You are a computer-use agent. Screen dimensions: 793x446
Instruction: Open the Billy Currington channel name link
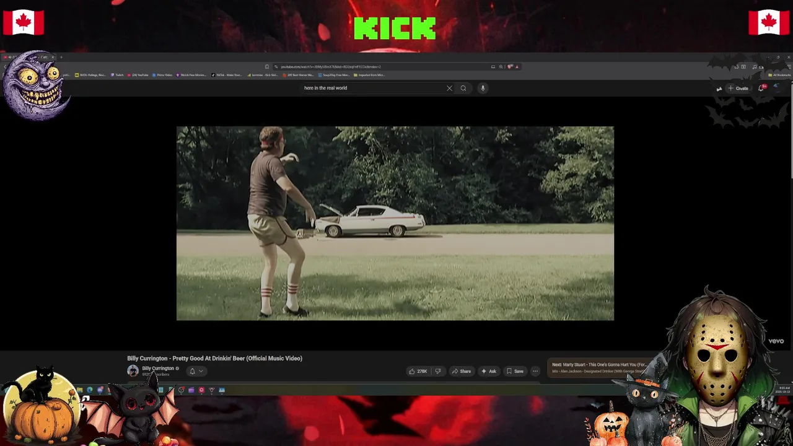(158, 369)
